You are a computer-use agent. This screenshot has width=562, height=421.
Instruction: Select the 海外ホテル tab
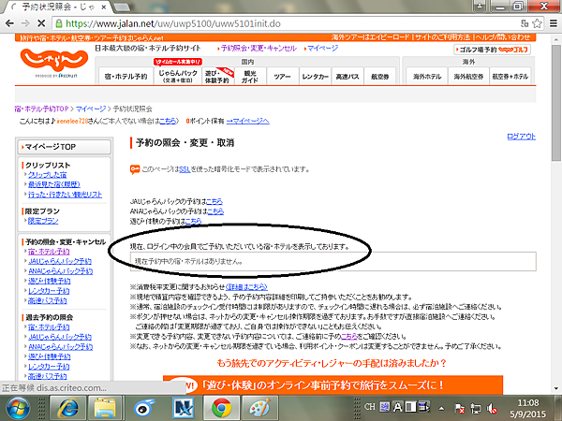pos(427,77)
